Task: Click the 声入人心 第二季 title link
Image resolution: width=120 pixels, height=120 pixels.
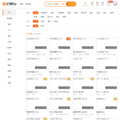Action: tap(102, 92)
